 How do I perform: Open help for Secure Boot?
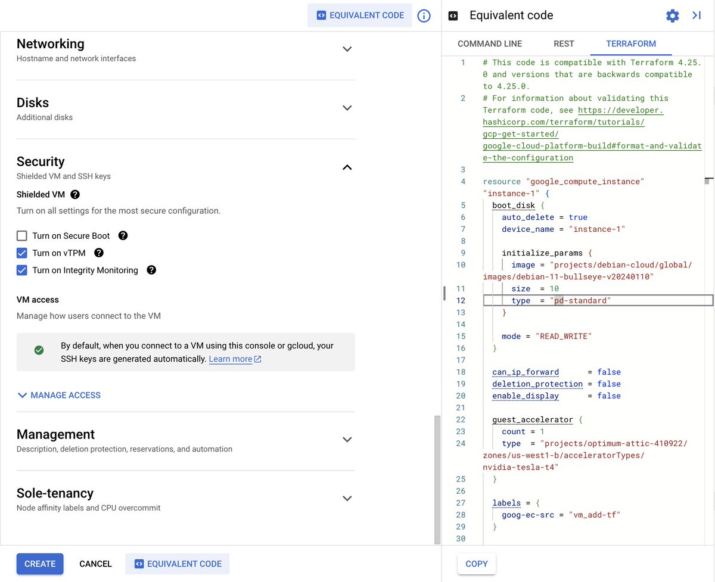[x=123, y=235]
